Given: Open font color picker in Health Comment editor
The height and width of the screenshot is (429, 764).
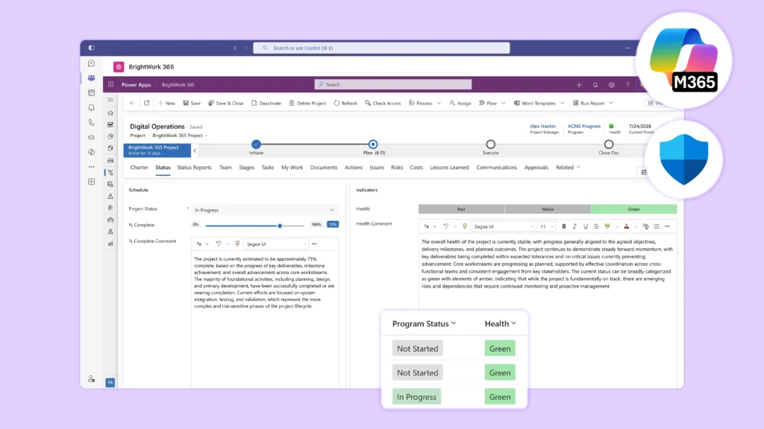Looking at the screenshot, I should [627, 226].
